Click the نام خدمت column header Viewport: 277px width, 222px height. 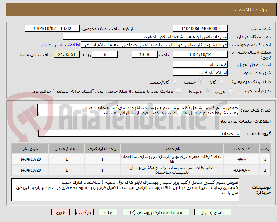(172, 149)
